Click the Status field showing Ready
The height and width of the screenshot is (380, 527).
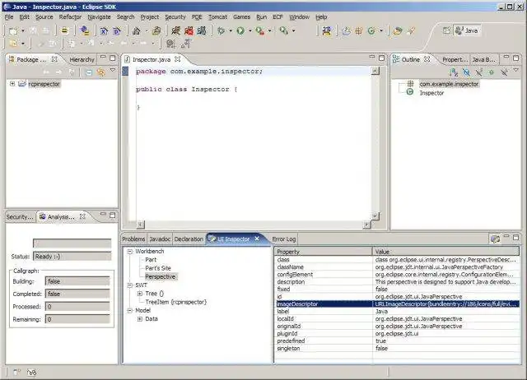(x=72, y=257)
